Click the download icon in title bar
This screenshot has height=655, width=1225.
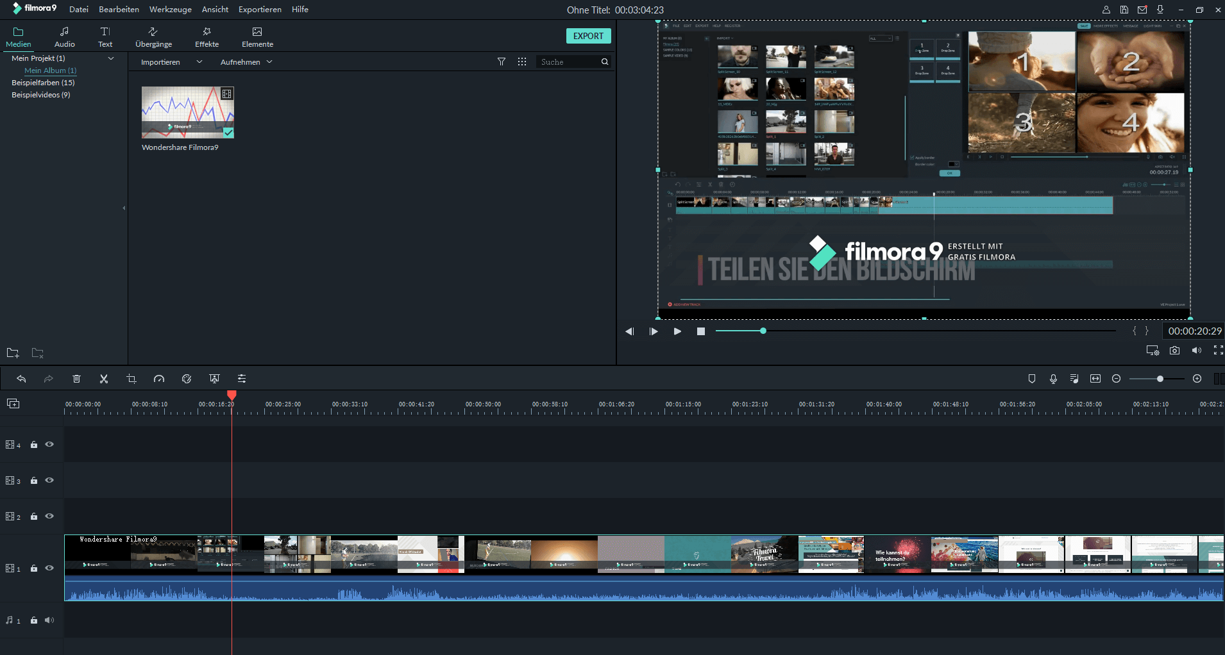1160,10
